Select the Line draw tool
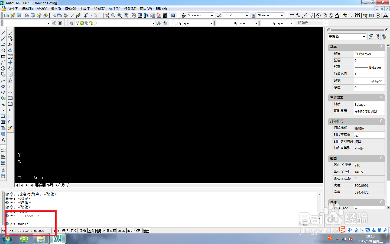Screen dimensions: 390x244 click(3, 33)
